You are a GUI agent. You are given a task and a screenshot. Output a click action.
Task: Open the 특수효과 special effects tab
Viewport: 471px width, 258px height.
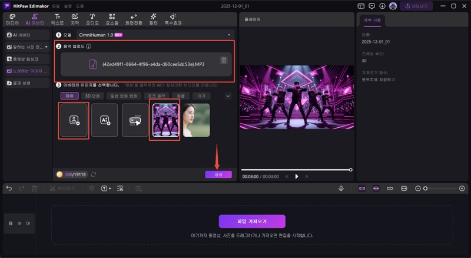pos(173,19)
